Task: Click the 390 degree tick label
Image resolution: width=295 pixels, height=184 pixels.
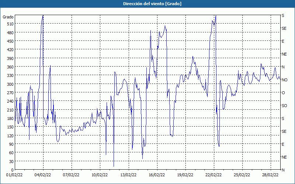Action: [10, 59]
